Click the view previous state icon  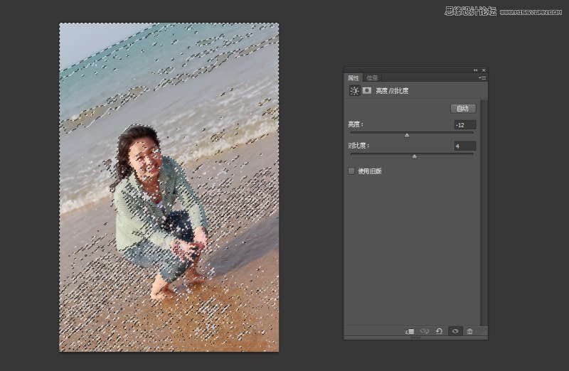point(425,331)
